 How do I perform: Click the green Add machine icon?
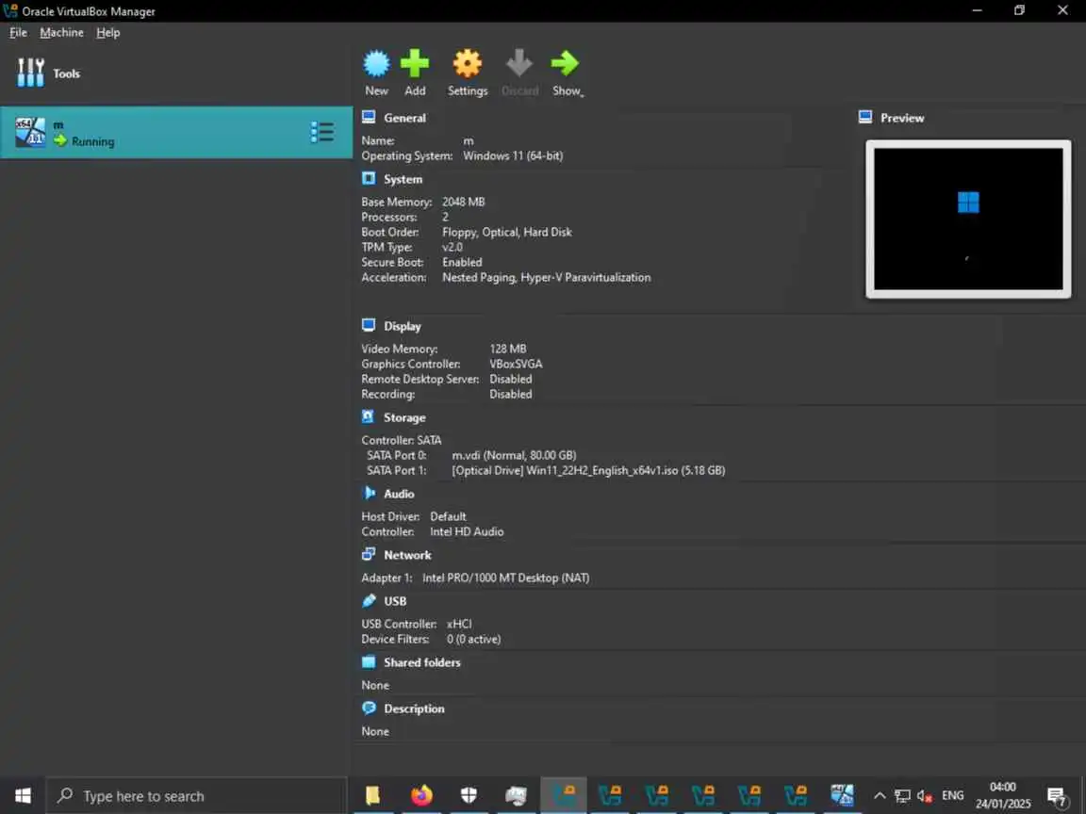(415, 64)
